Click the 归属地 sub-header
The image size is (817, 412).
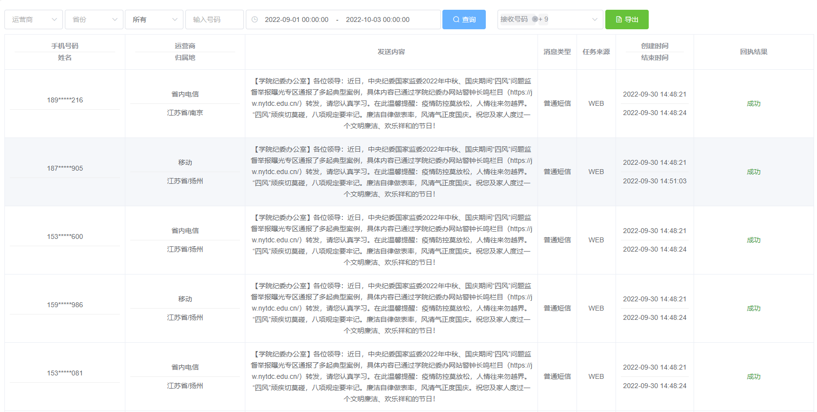(185, 58)
